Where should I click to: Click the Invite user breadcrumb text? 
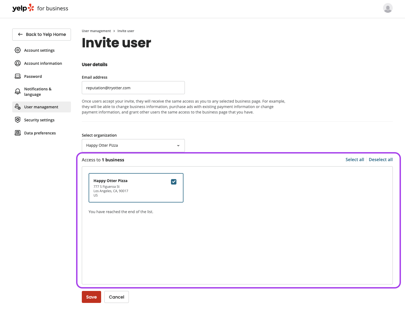(x=126, y=31)
